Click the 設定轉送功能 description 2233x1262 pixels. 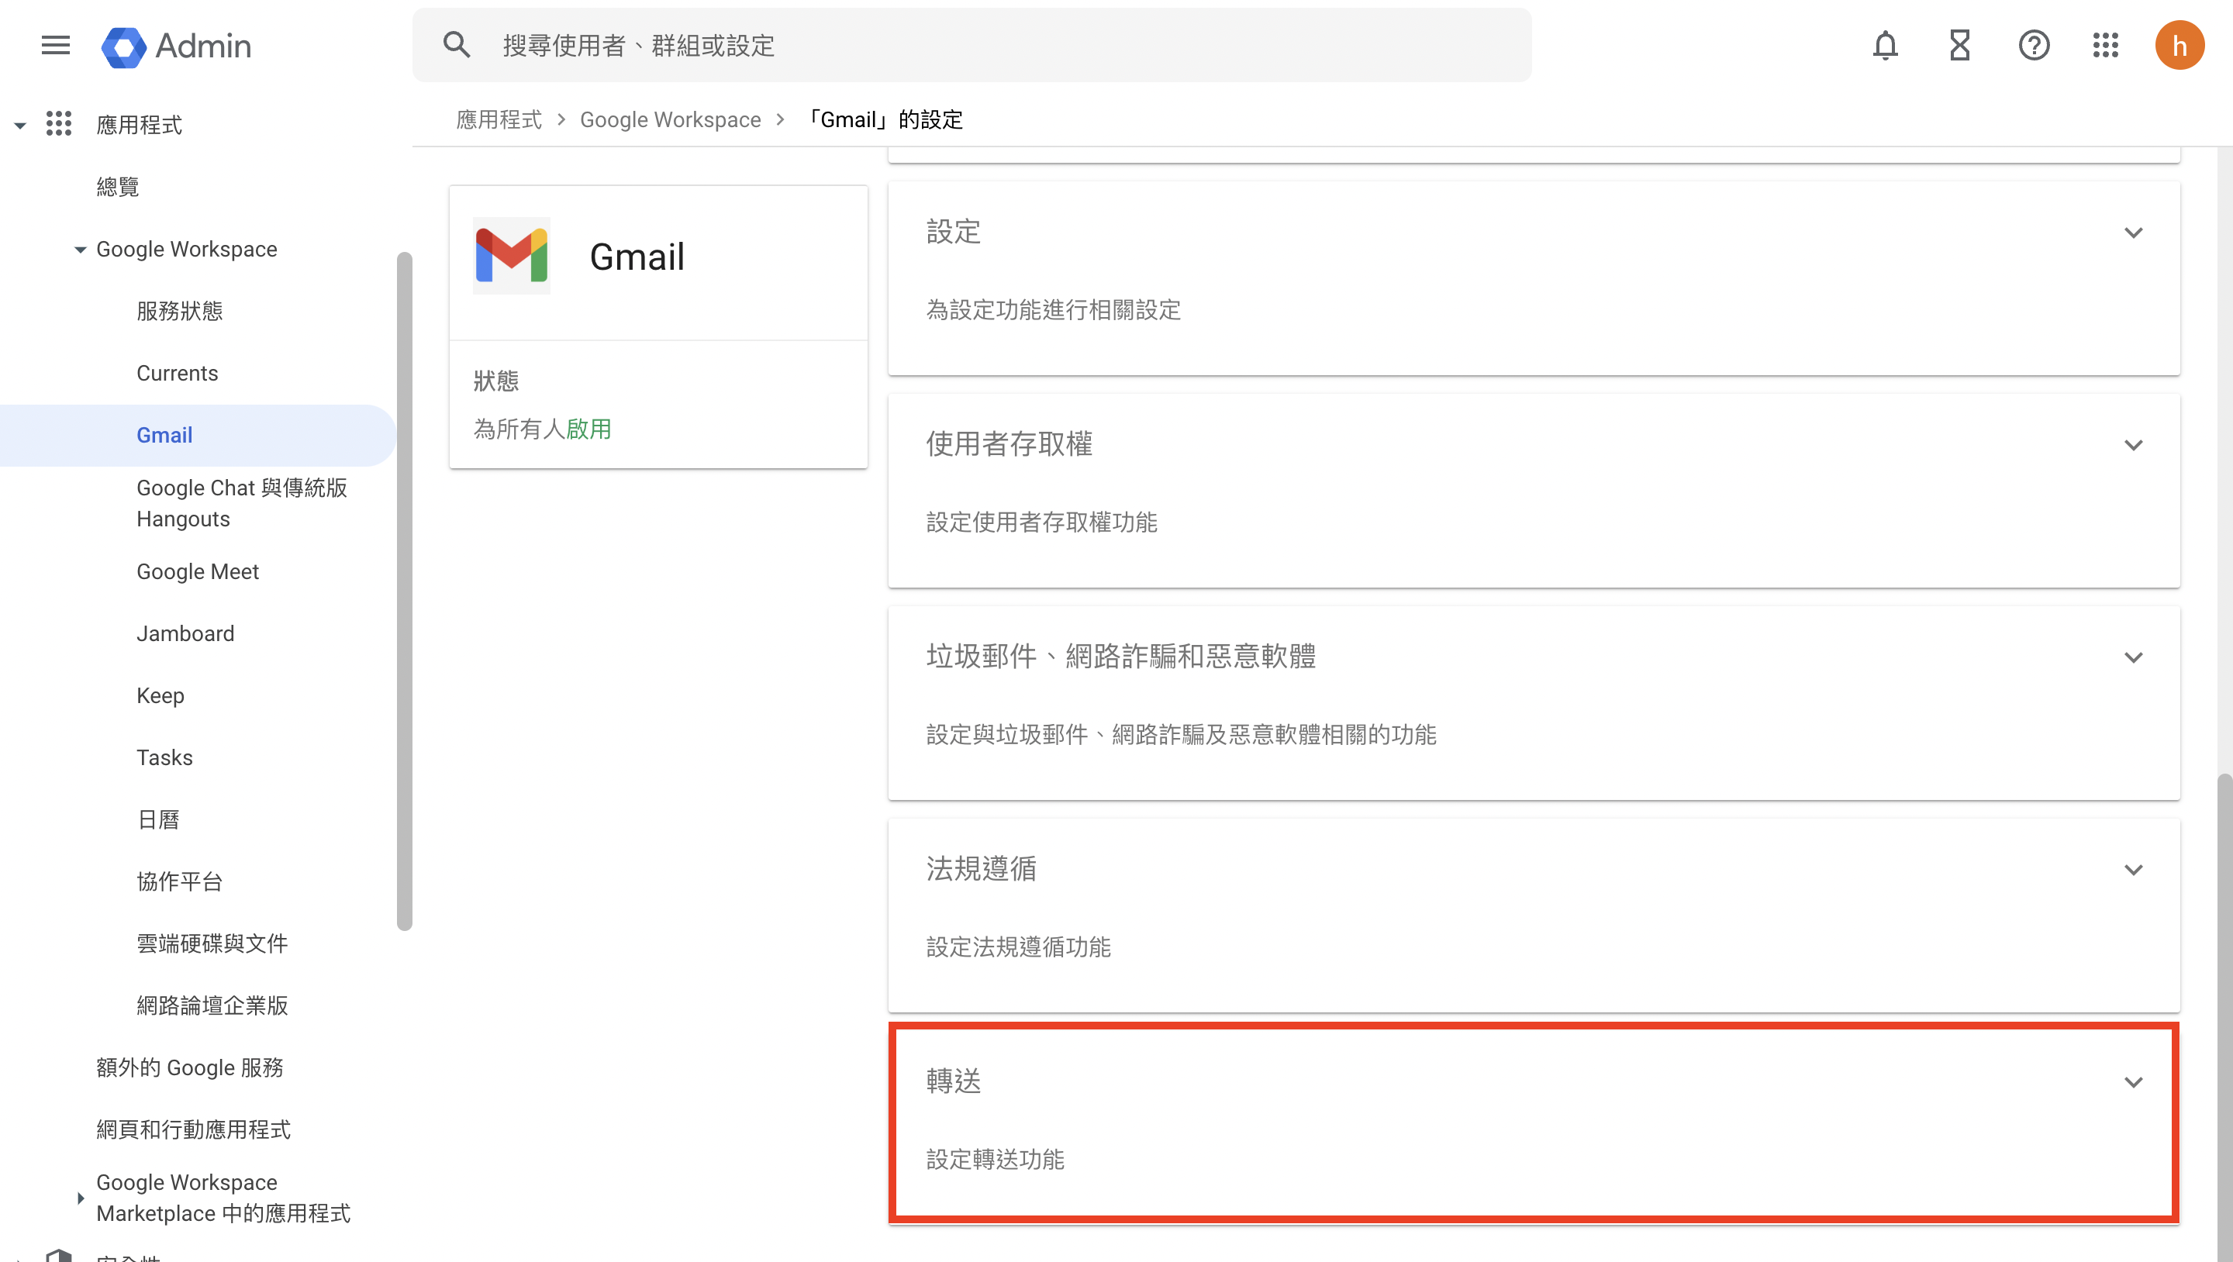click(995, 1159)
